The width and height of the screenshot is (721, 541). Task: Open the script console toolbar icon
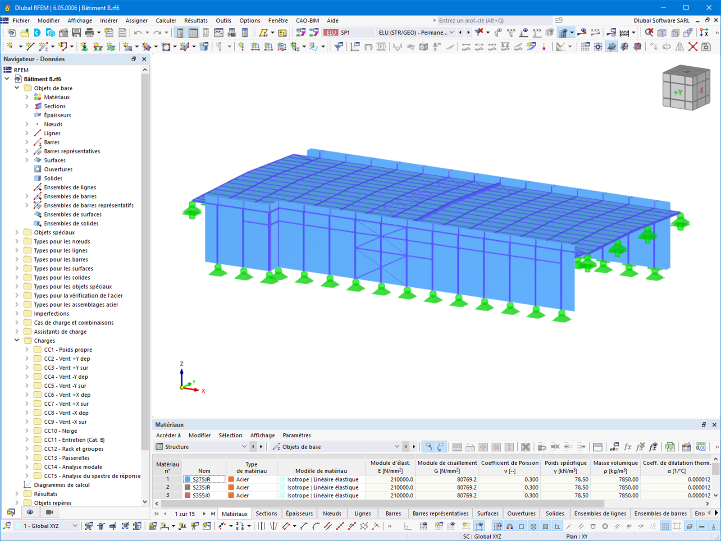point(219,32)
